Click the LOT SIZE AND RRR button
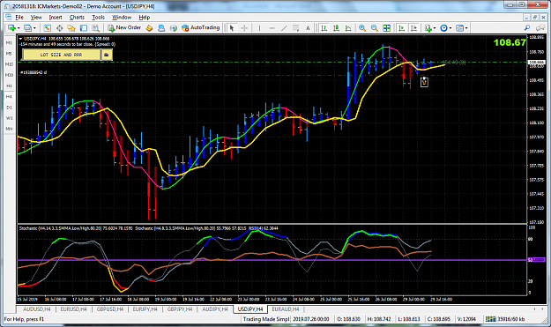551x327 pixels. click(61, 55)
